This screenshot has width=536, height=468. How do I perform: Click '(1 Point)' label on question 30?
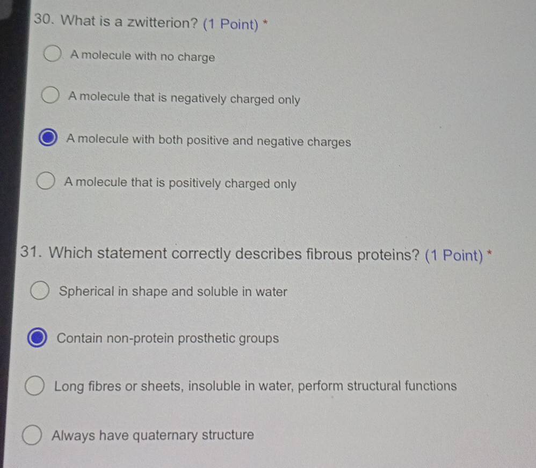[231, 24]
